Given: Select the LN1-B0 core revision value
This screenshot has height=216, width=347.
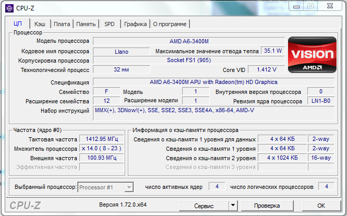Looking at the screenshot, I should coord(321,101).
